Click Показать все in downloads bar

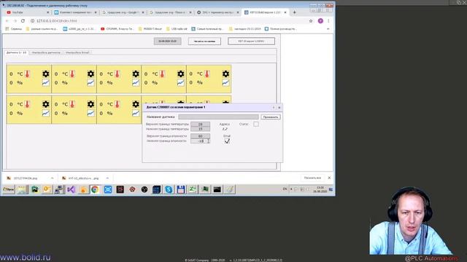[312, 178]
